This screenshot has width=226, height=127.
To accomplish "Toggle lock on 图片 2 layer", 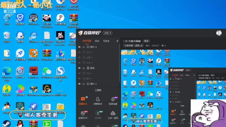I will point(84,84).
